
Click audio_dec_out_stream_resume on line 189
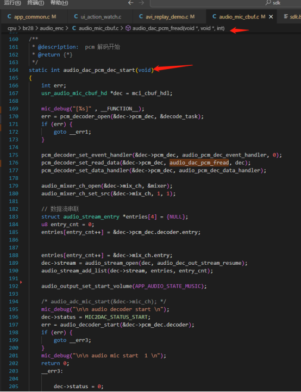[x=199, y=263]
